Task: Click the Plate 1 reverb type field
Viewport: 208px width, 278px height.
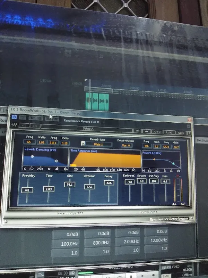Action: coord(98,145)
